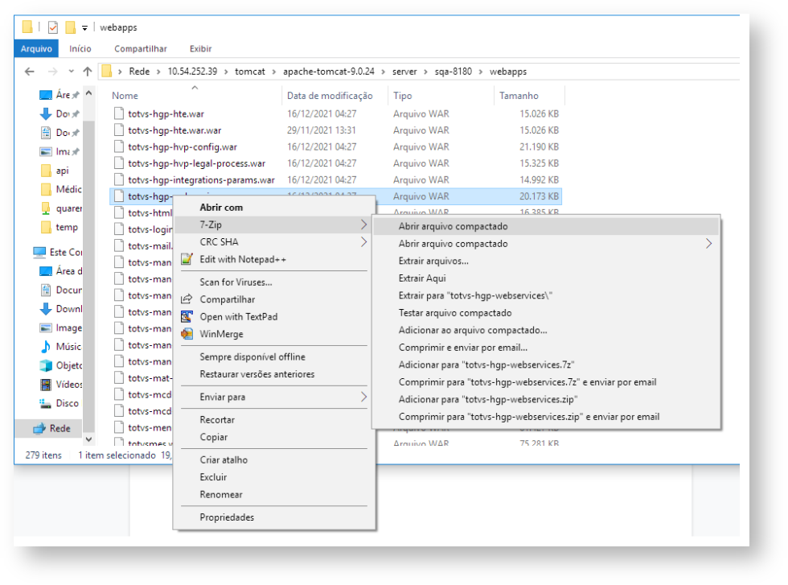This screenshot has width=788, height=585.
Task: Switch to the Compartilhar tab
Action: pos(141,49)
